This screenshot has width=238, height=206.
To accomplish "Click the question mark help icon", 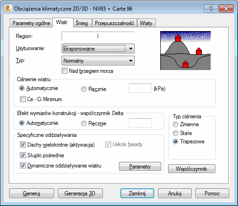I will coord(211,8).
